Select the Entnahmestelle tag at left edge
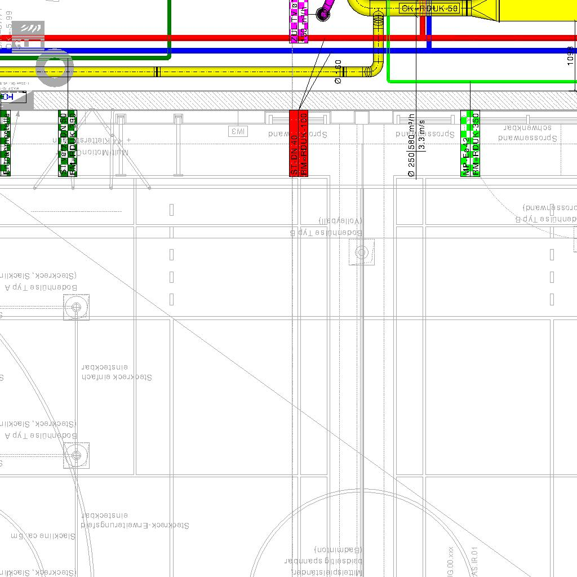 click(5, 143)
